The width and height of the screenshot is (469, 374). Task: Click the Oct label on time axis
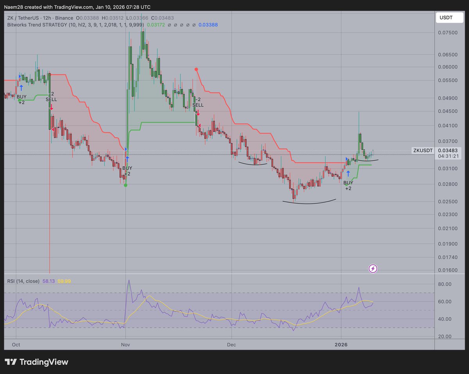coord(16,345)
